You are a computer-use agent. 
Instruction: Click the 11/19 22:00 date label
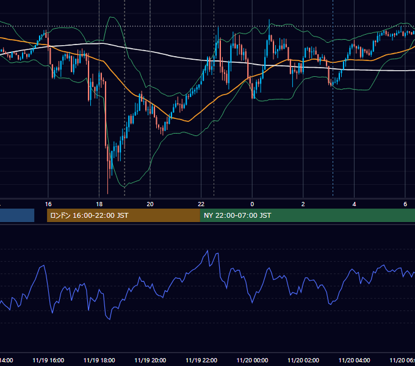(201, 360)
